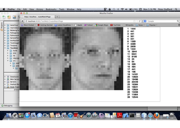Open Launchpad from the Dock
The height and width of the screenshot is (128, 180).
(15, 116)
